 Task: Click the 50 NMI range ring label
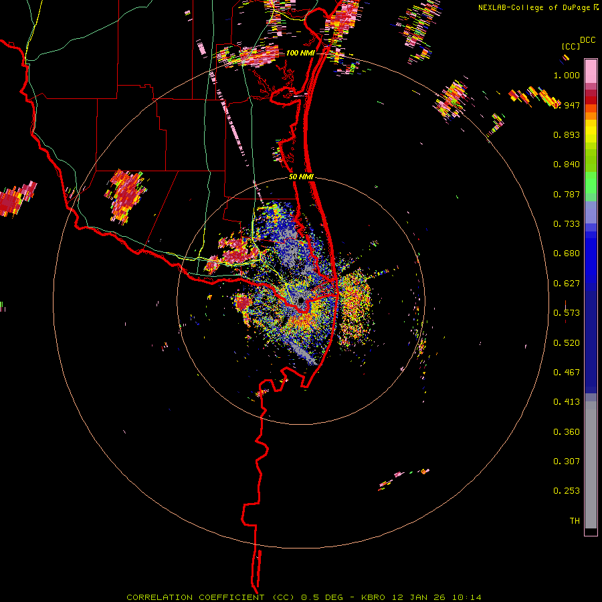(301, 177)
